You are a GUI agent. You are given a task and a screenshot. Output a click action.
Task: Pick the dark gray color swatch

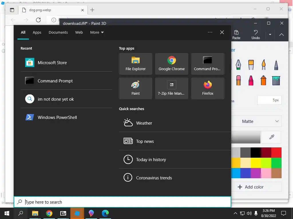246,153
